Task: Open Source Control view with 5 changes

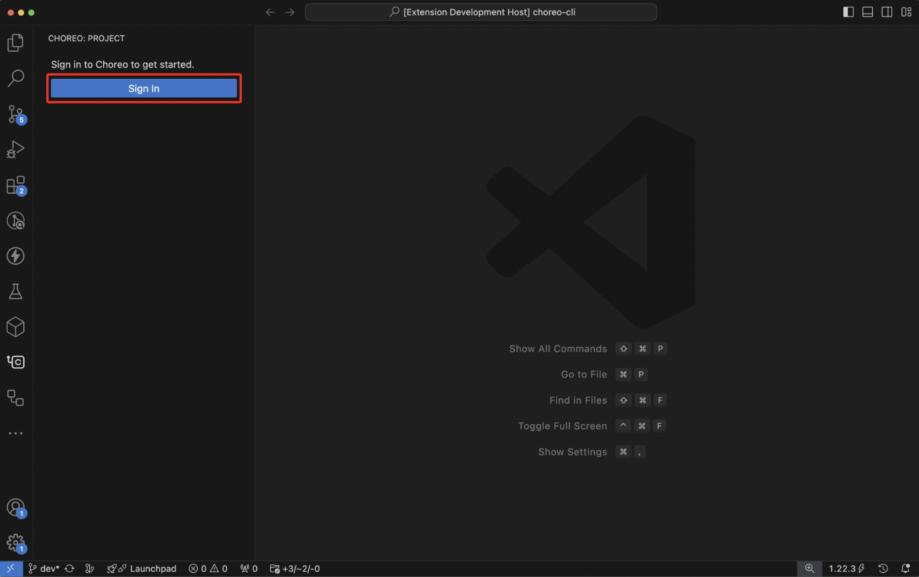Action: [x=15, y=114]
